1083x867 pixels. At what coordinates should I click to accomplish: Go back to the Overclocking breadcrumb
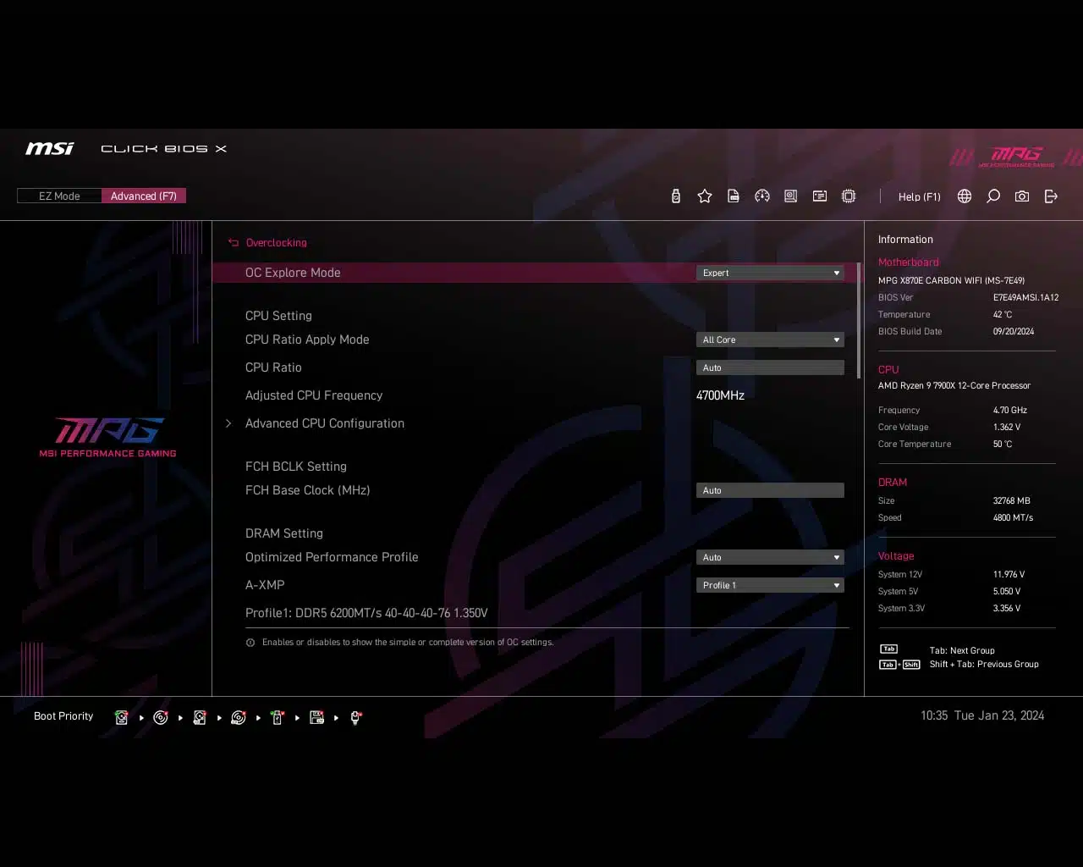[x=277, y=243]
